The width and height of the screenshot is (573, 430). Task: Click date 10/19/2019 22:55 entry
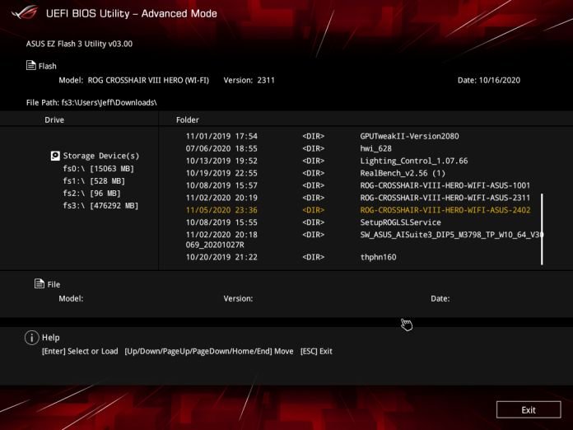pos(221,173)
